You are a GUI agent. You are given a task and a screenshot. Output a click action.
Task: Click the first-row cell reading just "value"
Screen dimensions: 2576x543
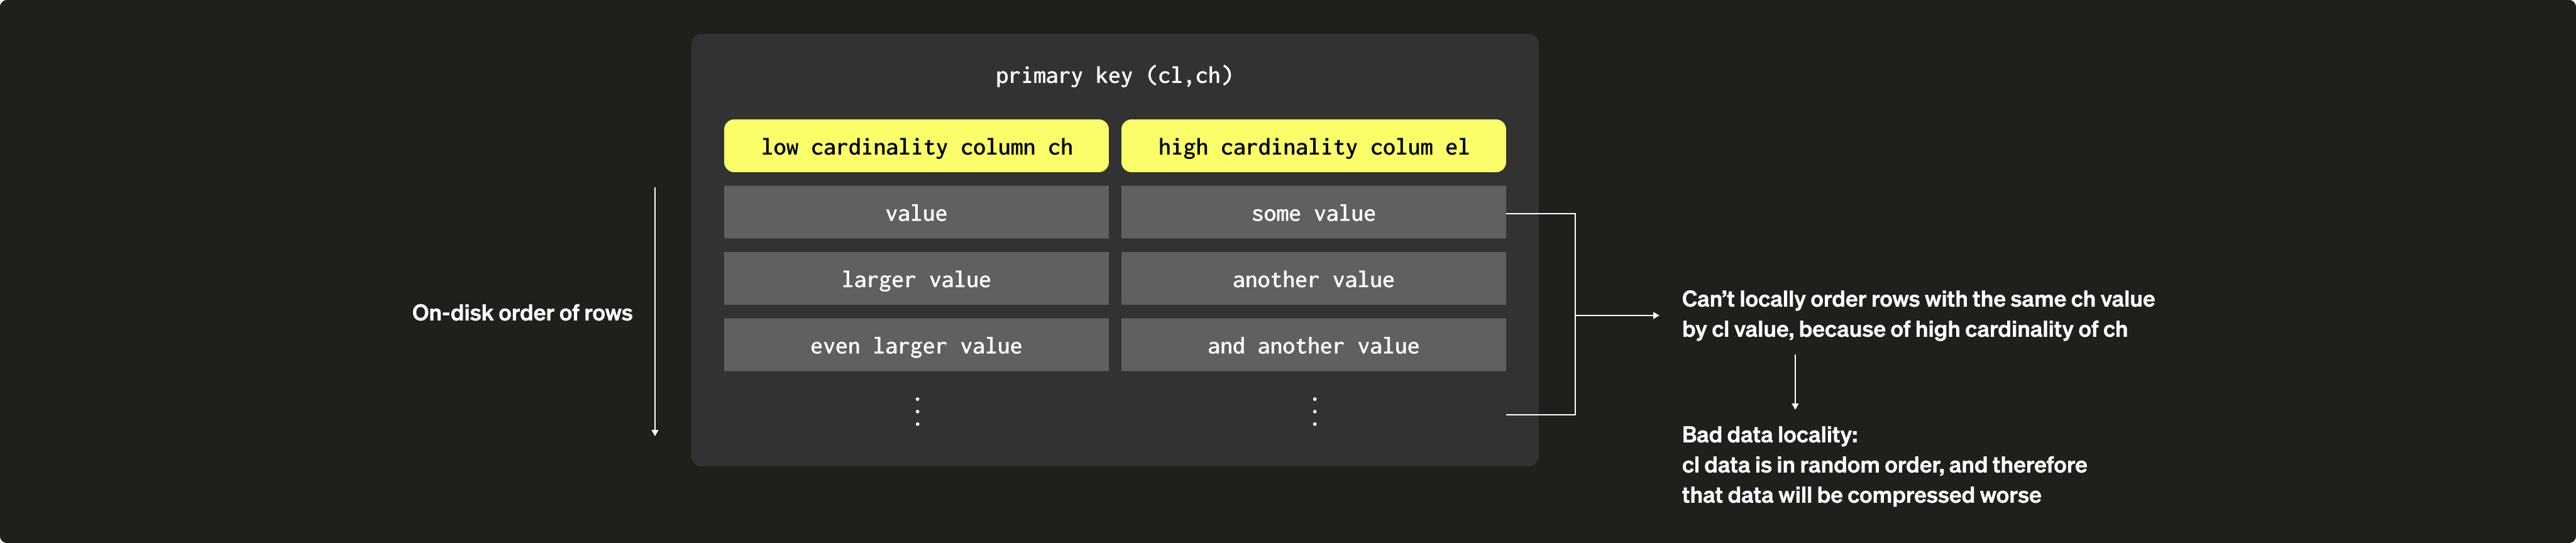click(x=916, y=213)
